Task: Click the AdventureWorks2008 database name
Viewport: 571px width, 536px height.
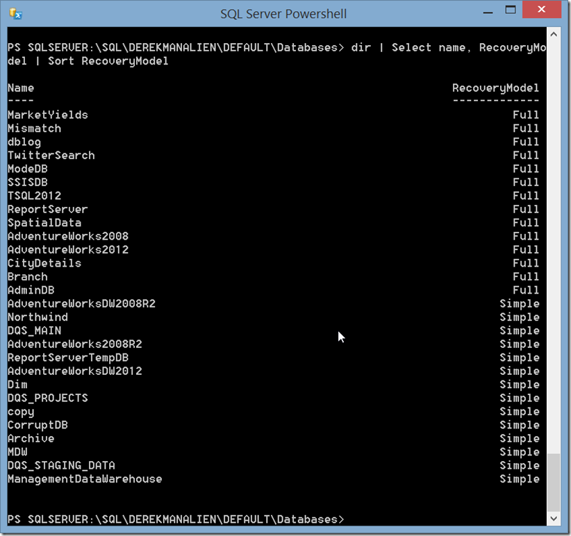Action: click(68, 236)
